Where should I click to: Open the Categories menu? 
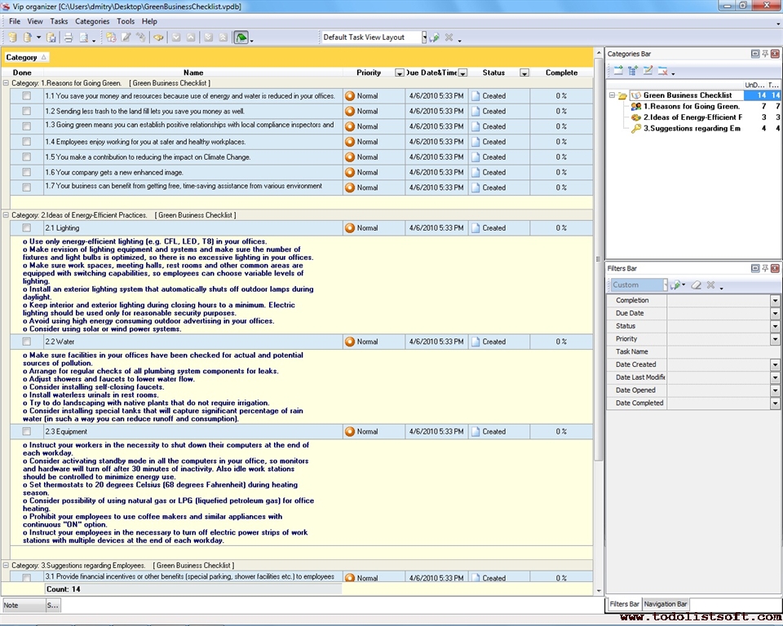(x=92, y=21)
